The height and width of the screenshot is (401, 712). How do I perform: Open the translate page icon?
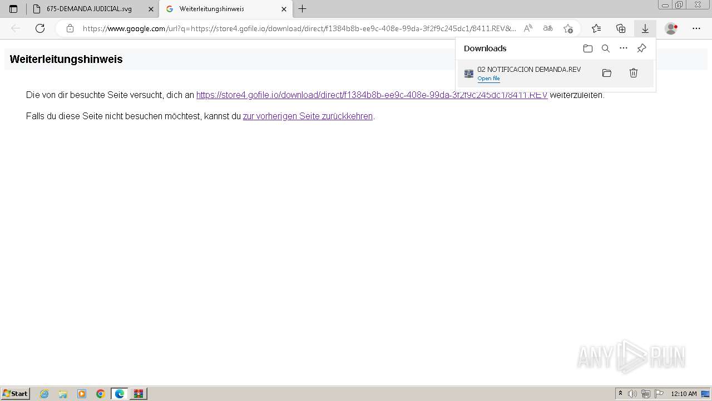coord(548,28)
